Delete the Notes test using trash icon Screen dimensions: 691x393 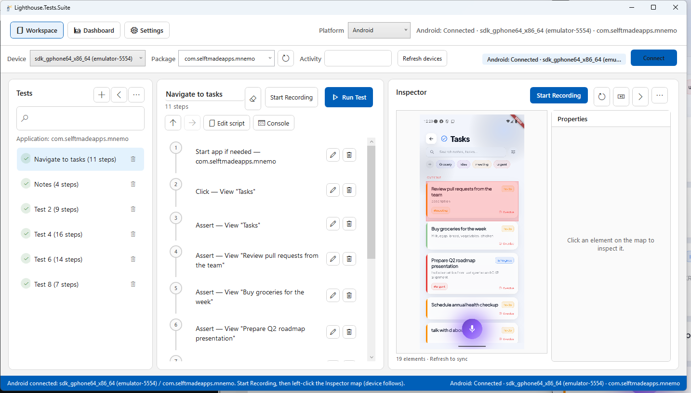point(133,184)
